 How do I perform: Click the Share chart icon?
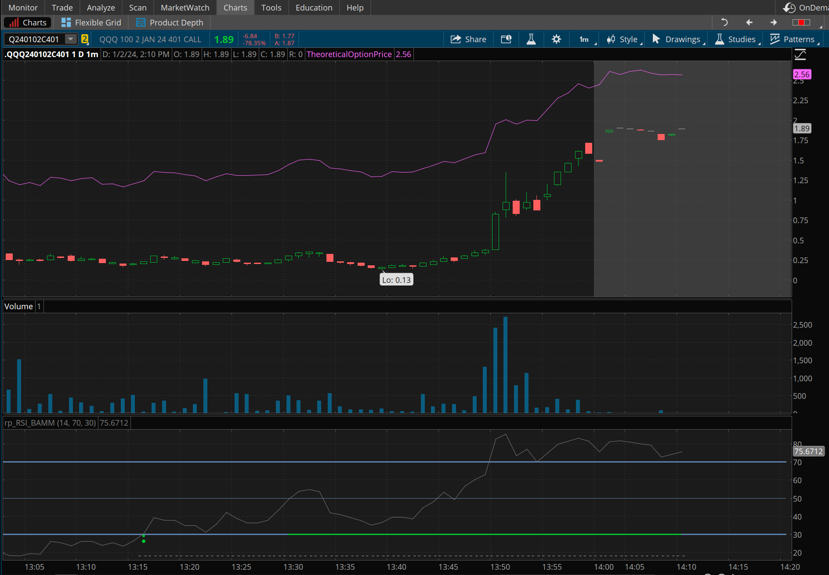(468, 39)
